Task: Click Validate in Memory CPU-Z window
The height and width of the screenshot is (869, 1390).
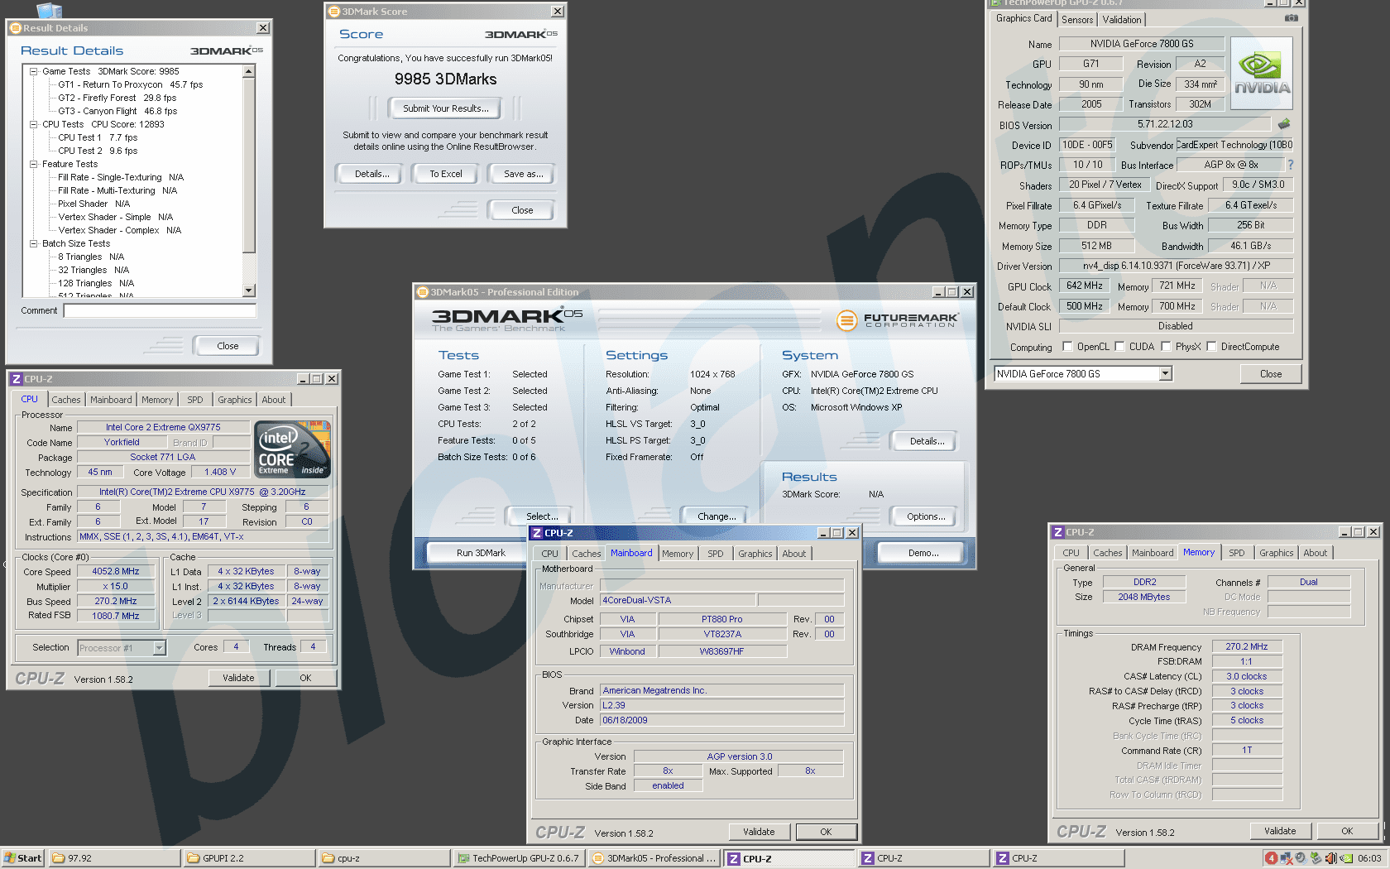Action: 1279,831
